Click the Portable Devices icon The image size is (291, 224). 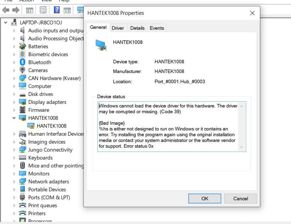(23, 189)
